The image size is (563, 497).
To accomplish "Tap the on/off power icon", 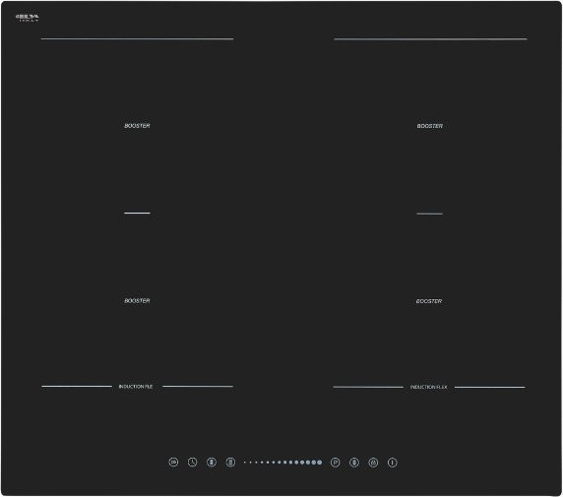I will click(x=393, y=463).
